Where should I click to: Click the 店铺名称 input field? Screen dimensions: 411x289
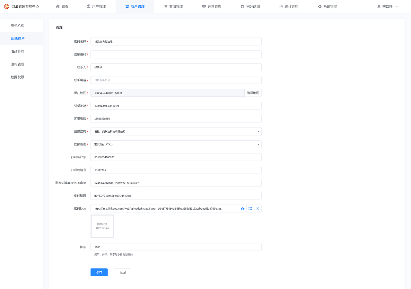pyautogui.click(x=176, y=41)
